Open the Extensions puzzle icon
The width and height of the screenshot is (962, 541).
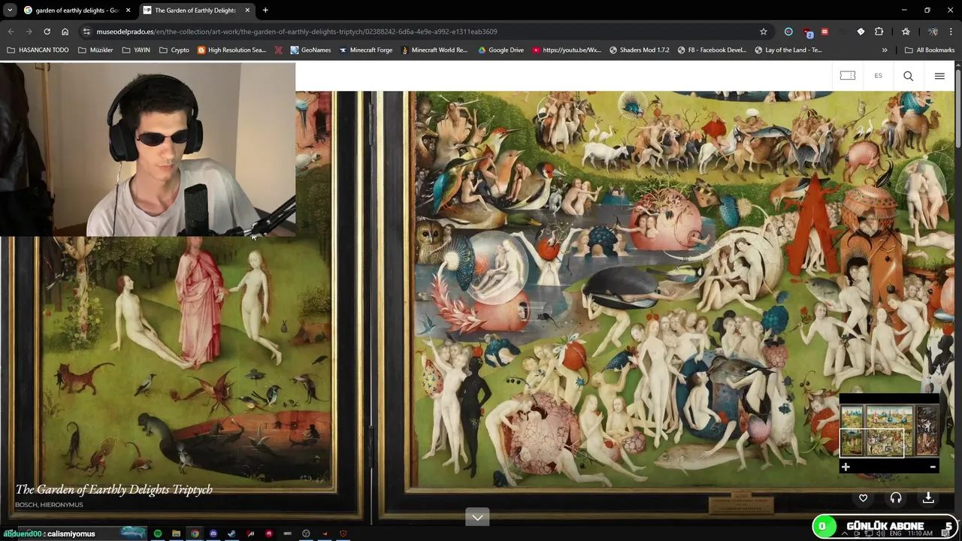click(879, 32)
